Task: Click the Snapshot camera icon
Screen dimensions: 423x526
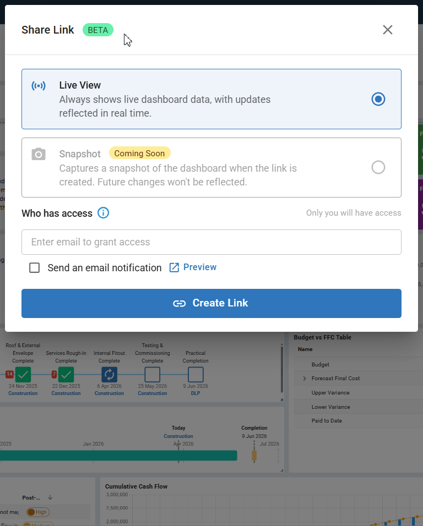Action: click(x=39, y=154)
